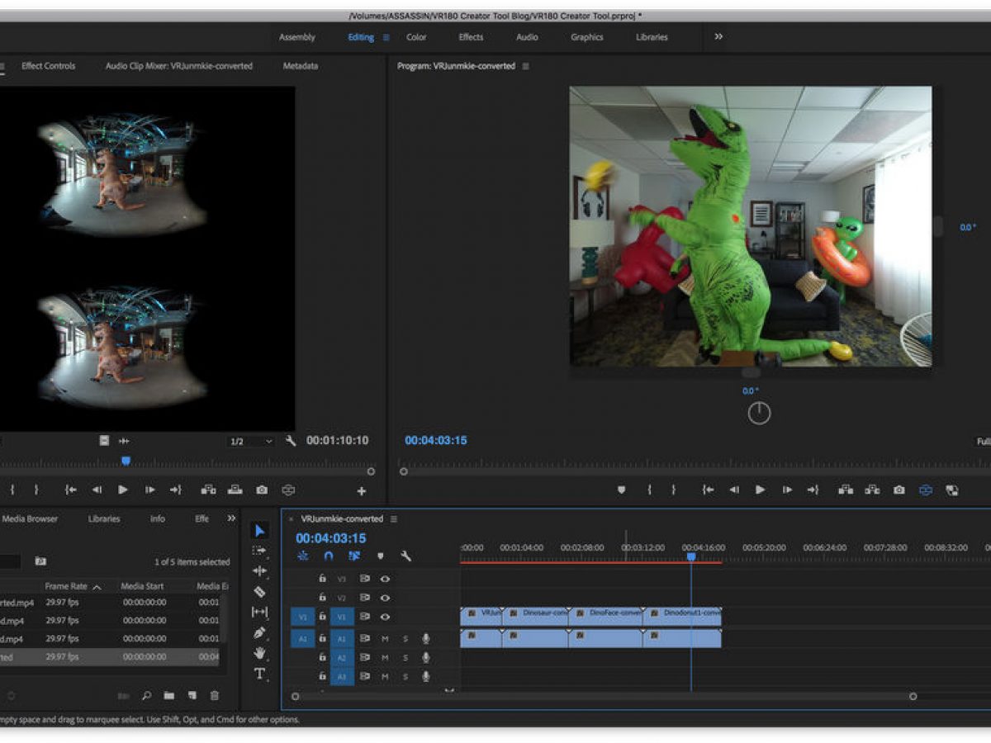
Task: Select the Razor tool in the toolbar
Action: [259, 592]
